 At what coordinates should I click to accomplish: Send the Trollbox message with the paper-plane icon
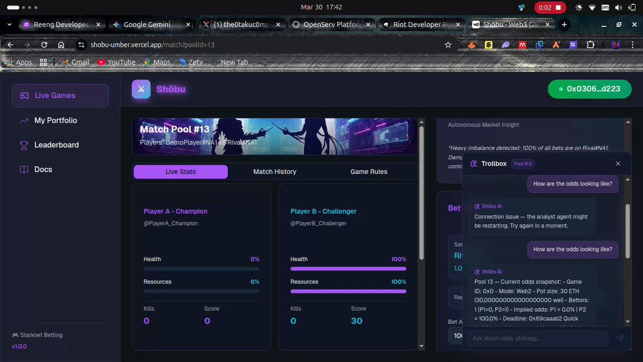point(619,338)
